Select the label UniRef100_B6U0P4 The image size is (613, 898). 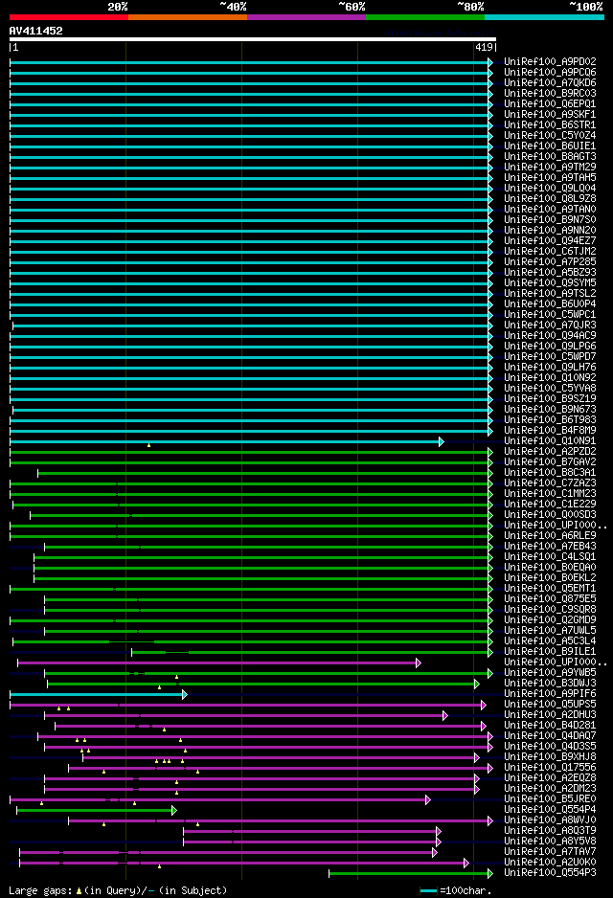[550, 303]
